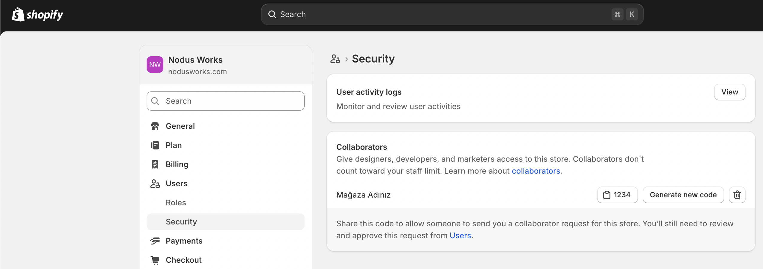Open the Users link in footer note
This screenshot has height=269, width=763.
[x=460, y=236]
